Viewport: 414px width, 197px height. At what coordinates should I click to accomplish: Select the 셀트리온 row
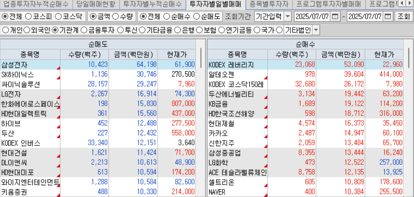[x=305, y=182]
